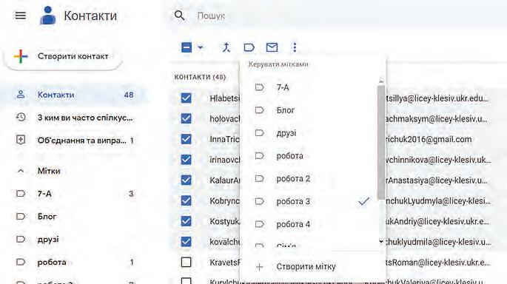Image resolution: width=507 pixels, height=284 pixels.
Task: Click the КОНТАКТИ (48) list heading
Action: coord(200,77)
